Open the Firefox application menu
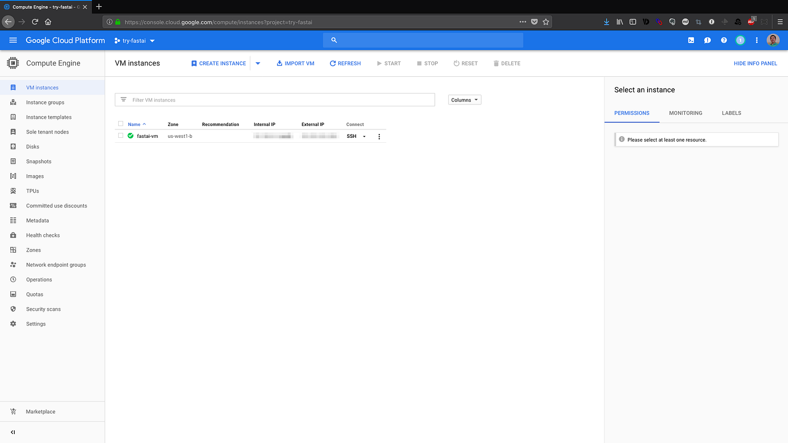This screenshot has width=788, height=443. pos(780,22)
